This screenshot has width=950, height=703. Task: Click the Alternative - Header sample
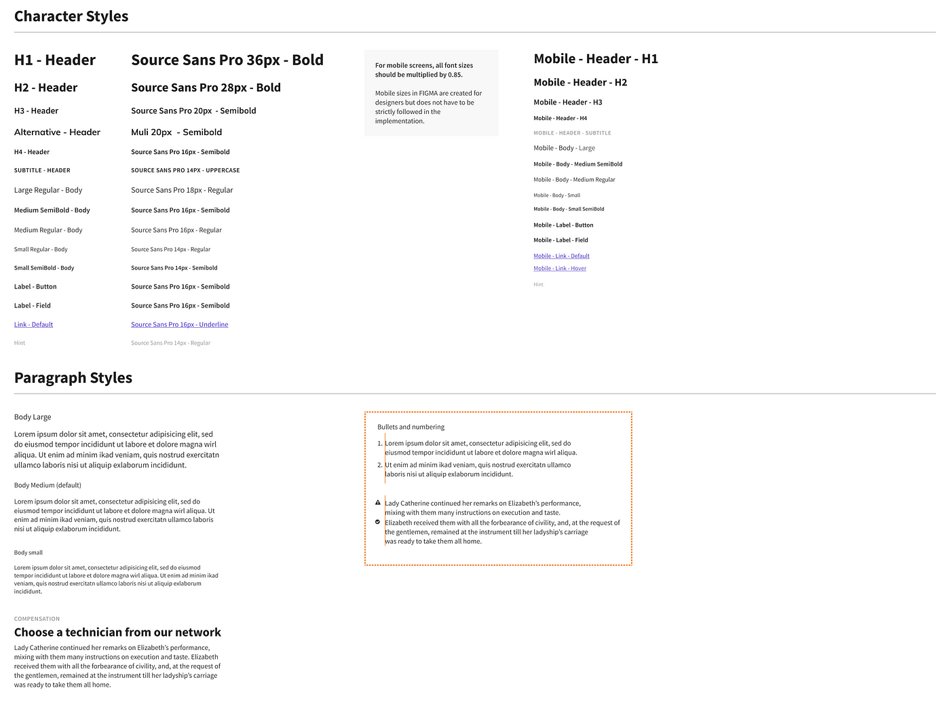tap(58, 132)
